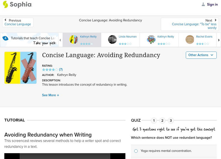The image size is (221, 159).
Task: Expand the description with See More
Action: pyautogui.click(x=51, y=95)
